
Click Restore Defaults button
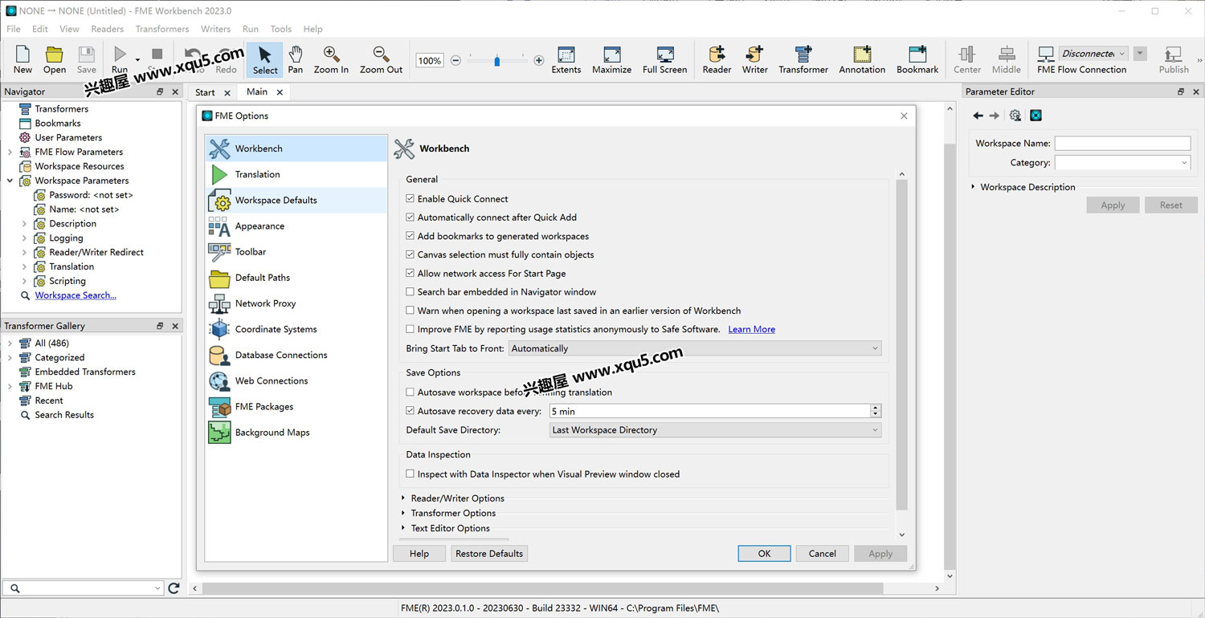tap(489, 554)
